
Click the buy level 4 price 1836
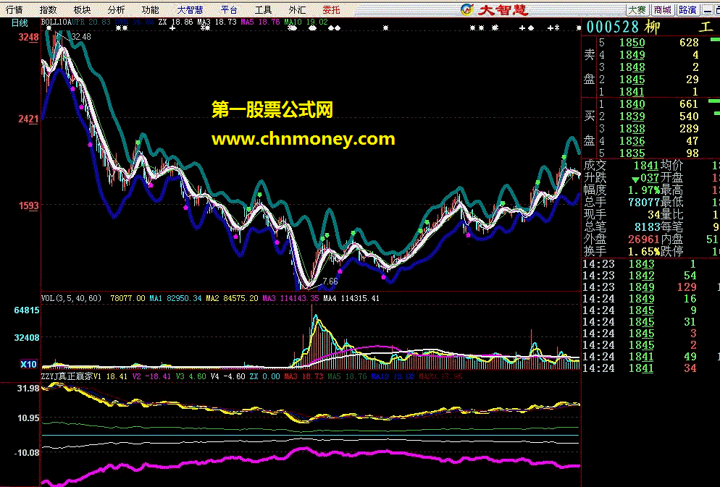(632, 141)
